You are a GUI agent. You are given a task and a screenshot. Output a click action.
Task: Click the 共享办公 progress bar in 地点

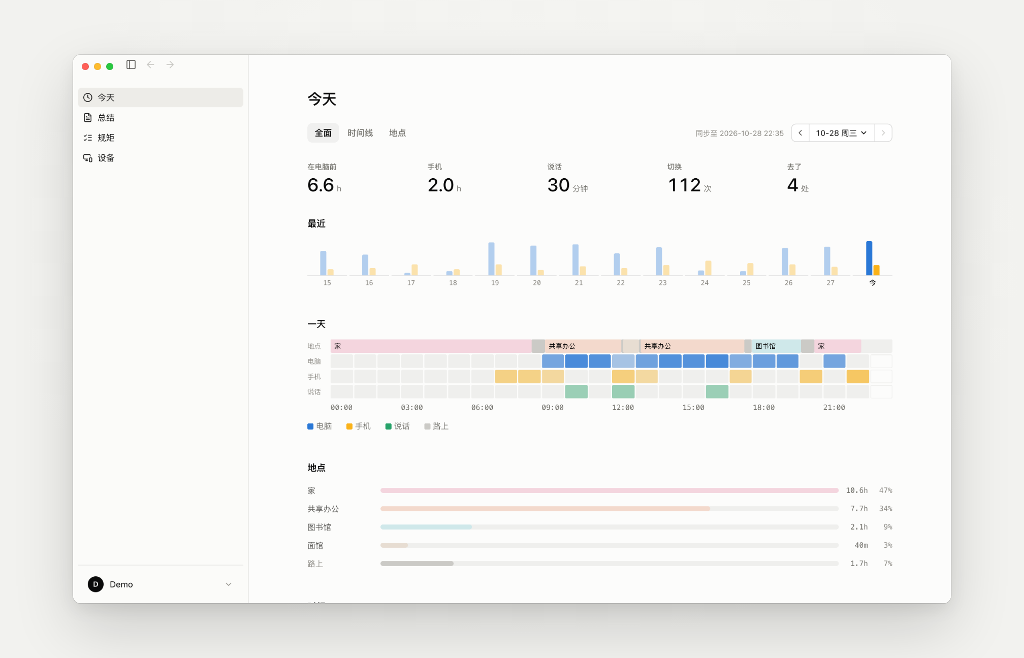pyautogui.click(x=609, y=509)
